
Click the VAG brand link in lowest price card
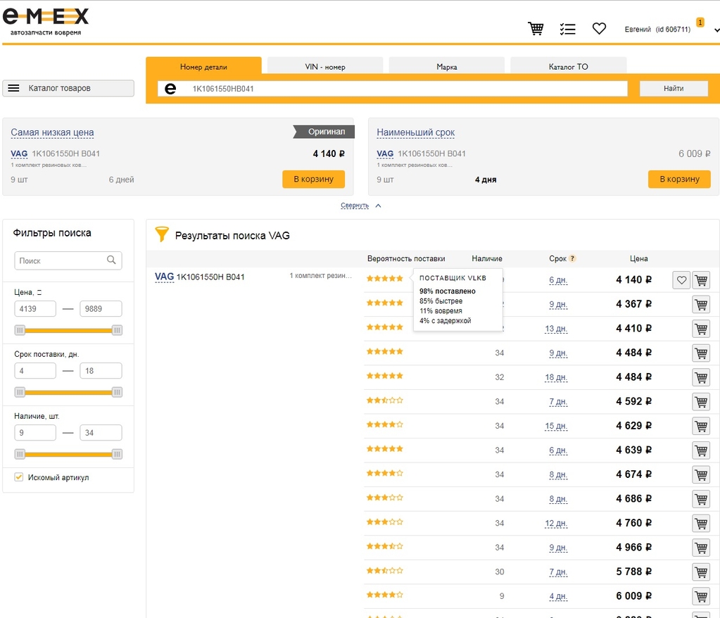pos(19,153)
